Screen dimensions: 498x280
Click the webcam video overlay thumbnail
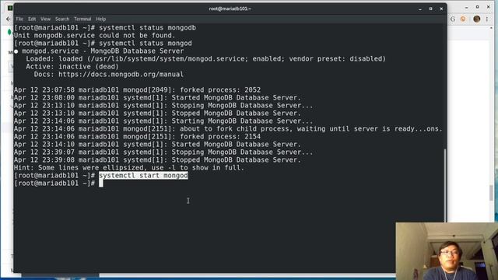(447, 250)
